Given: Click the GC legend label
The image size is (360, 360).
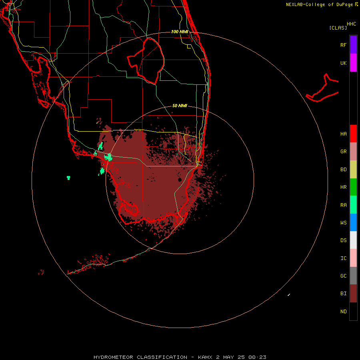Looking at the screenshot, I should coord(343,276).
